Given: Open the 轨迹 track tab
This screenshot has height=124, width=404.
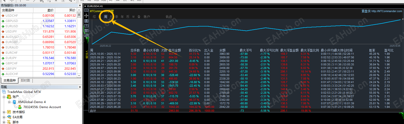Looking at the screenshot, I should pos(169,17).
